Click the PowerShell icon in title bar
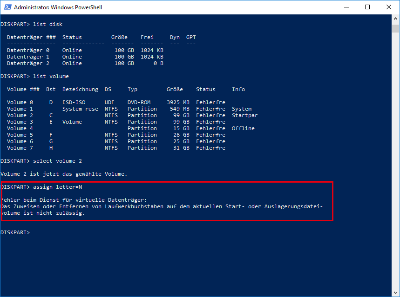The height and width of the screenshot is (297, 400). coord(7,7)
